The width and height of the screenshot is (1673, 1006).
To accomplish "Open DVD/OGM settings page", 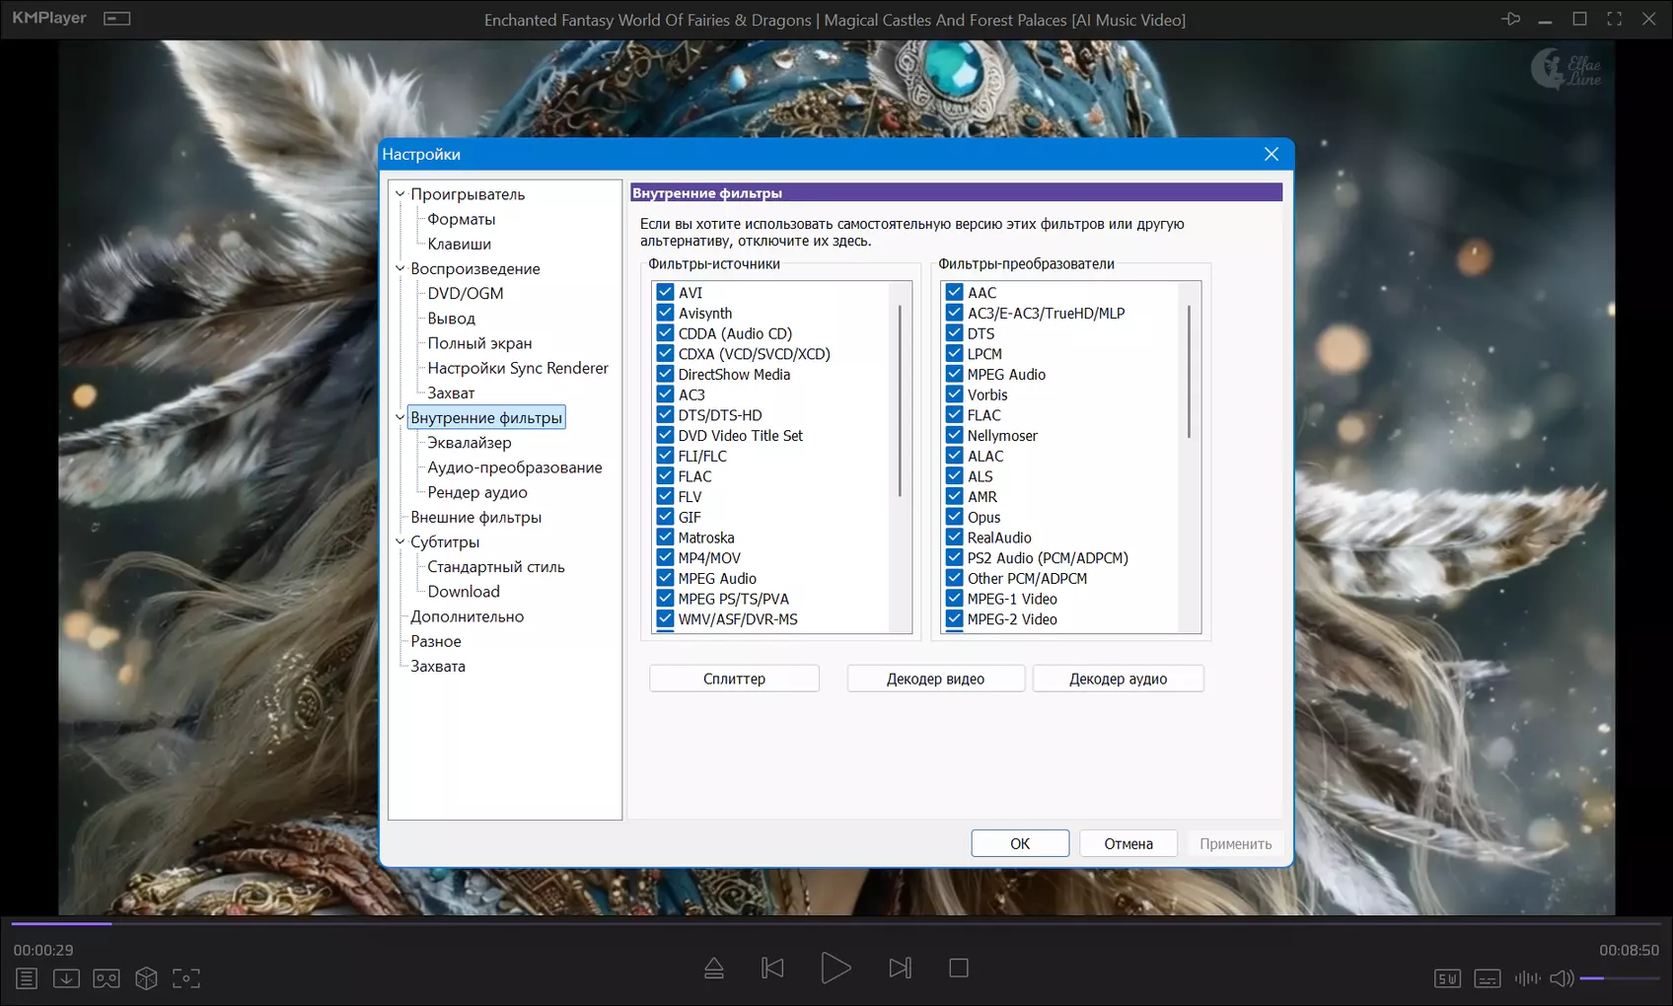I will tap(466, 293).
